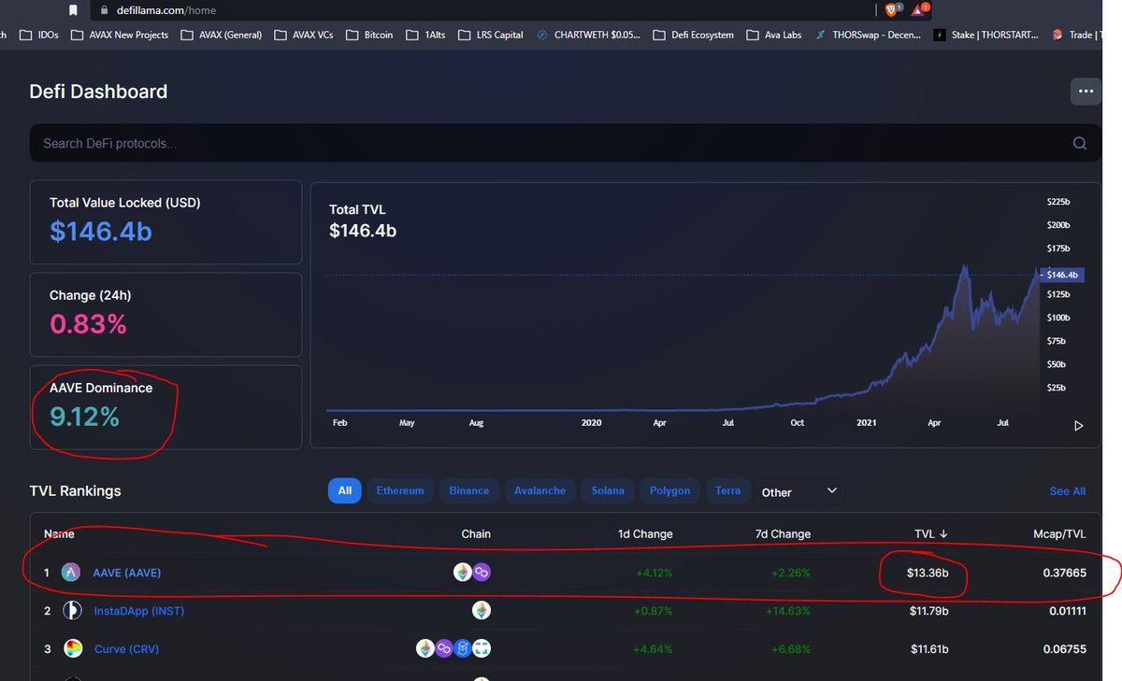Click InstaDApp TVL value $11.79b
The height and width of the screenshot is (681, 1122).
[x=929, y=611]
